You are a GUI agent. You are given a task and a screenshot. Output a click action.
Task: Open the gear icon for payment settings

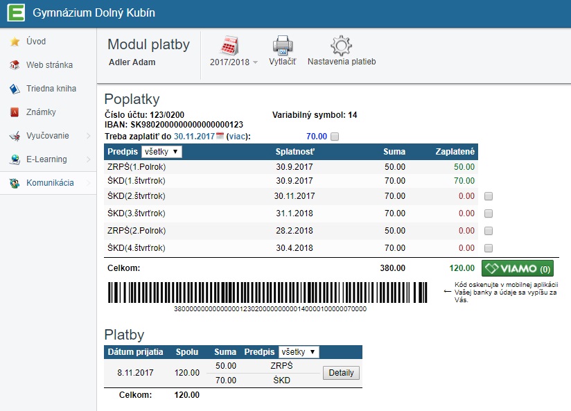341,46
